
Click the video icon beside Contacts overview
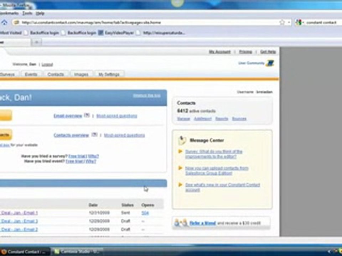94,134
